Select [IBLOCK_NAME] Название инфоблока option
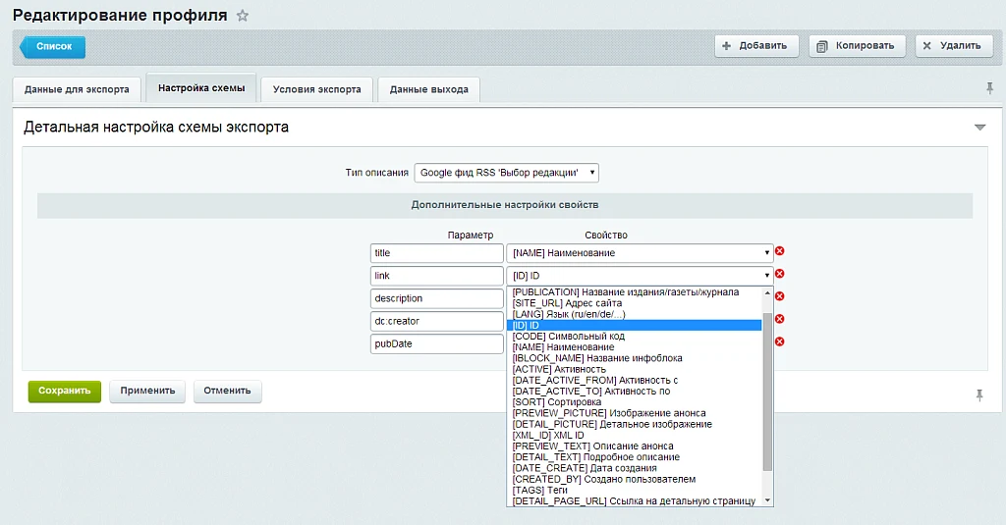Viewport: 1006px width, 525px height. click(x=634, y=358)
